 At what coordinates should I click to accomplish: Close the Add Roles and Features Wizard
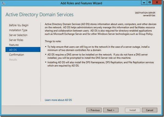click(157, 2)
